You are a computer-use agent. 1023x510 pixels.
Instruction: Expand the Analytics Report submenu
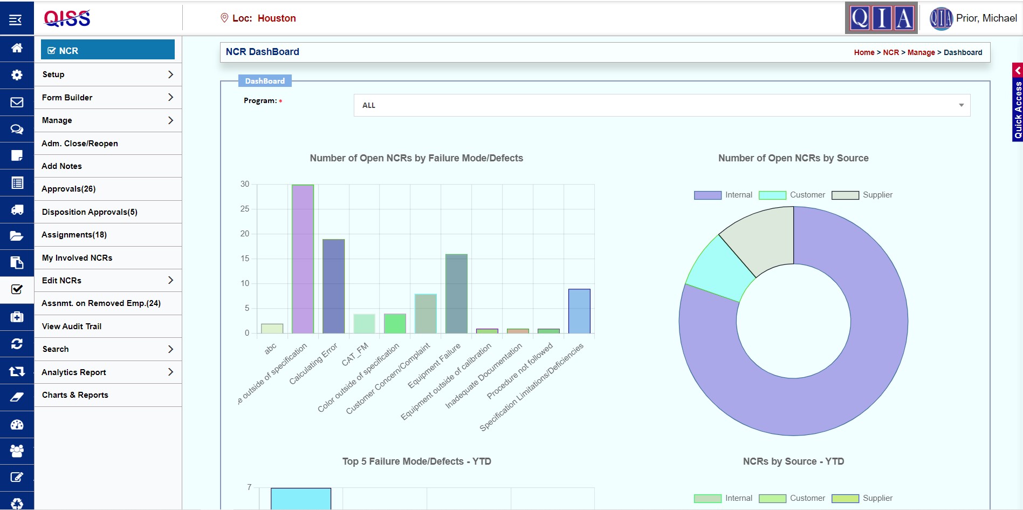pyautogui.click(x=107, y=372)
